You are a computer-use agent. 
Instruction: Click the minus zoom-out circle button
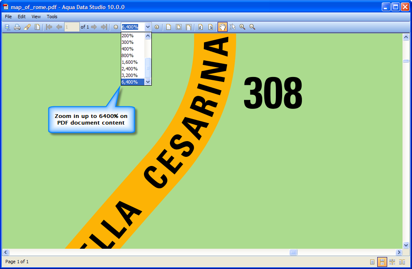click(115, 27)
